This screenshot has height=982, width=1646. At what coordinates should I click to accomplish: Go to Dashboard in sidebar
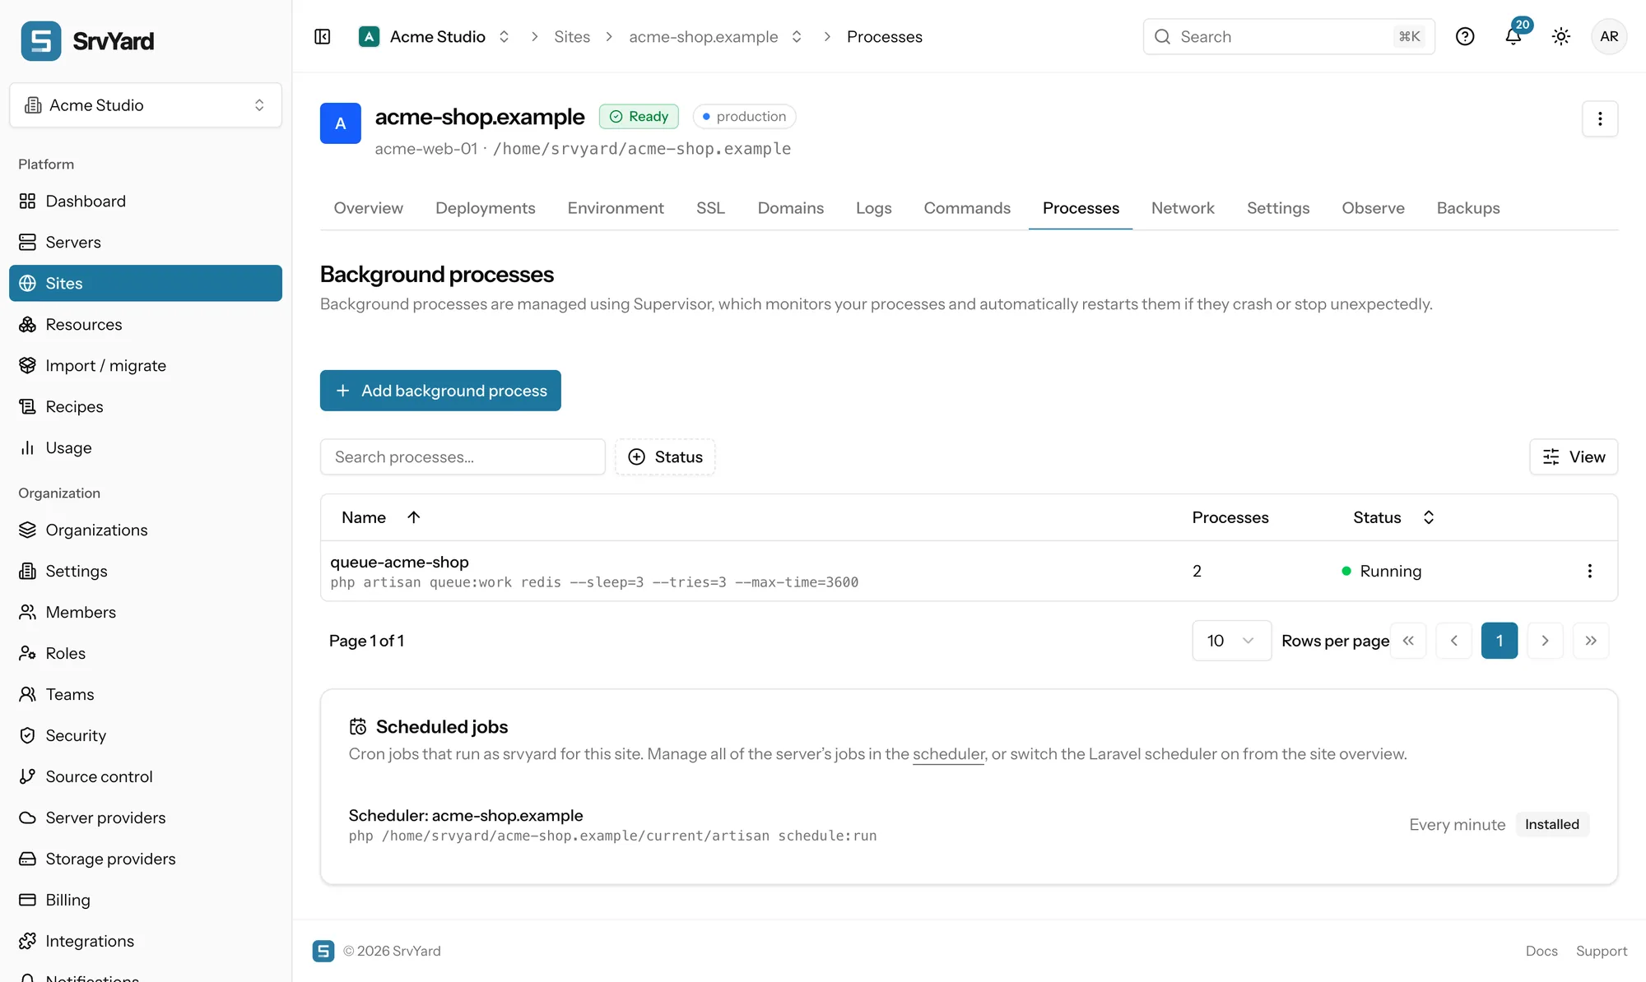tap(146, 201)
